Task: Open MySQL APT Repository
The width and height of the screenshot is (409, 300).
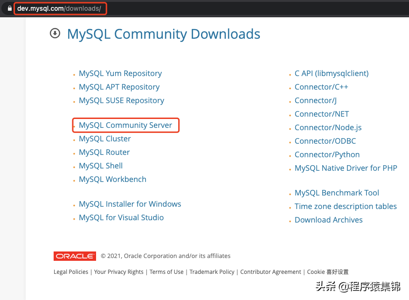Action: [119, 87]
